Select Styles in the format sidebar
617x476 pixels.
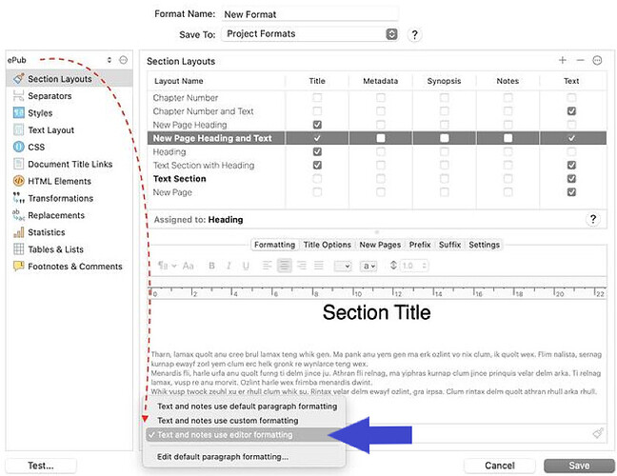coord(39,113)
